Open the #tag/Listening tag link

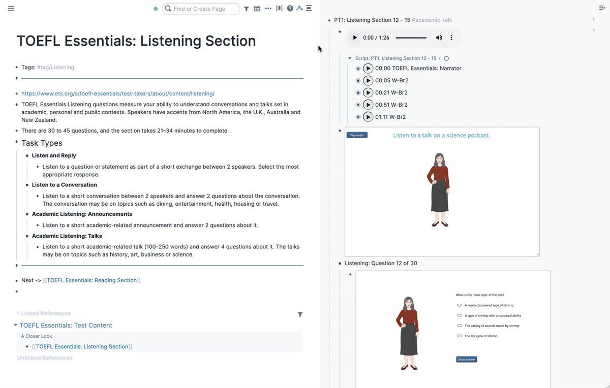point(55,67)
